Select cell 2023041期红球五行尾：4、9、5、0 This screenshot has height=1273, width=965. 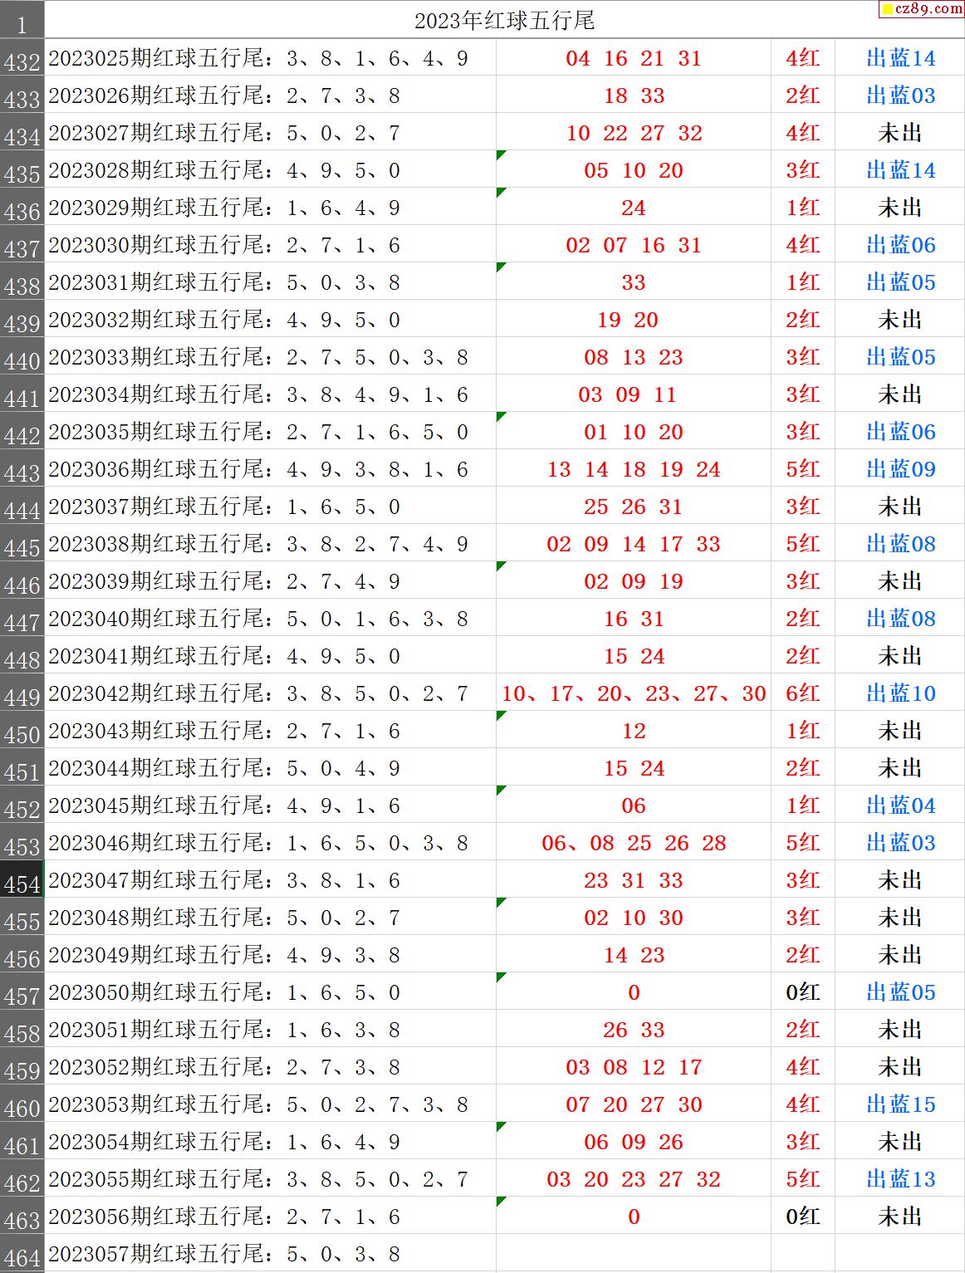[x=270, y=656]
